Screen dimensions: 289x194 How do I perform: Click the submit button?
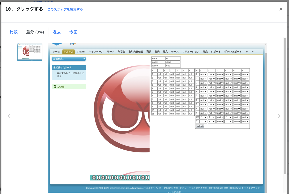coord(200,126)
